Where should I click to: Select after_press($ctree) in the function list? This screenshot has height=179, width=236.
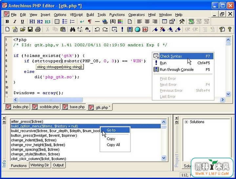click(86, 122)
